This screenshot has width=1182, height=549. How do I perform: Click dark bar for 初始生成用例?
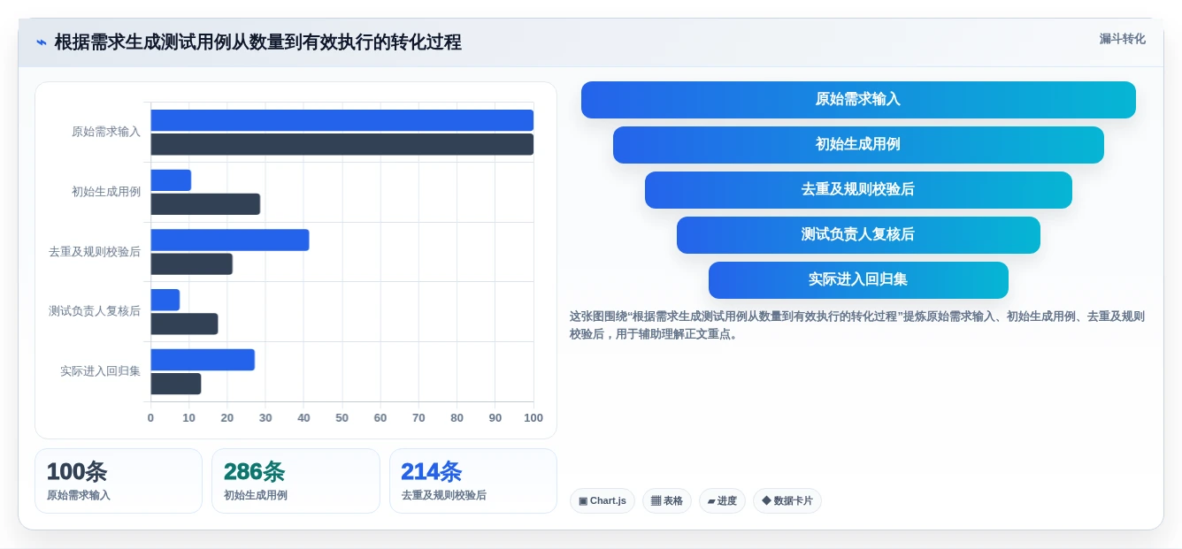pyautogui.click(x=205, y=204)
